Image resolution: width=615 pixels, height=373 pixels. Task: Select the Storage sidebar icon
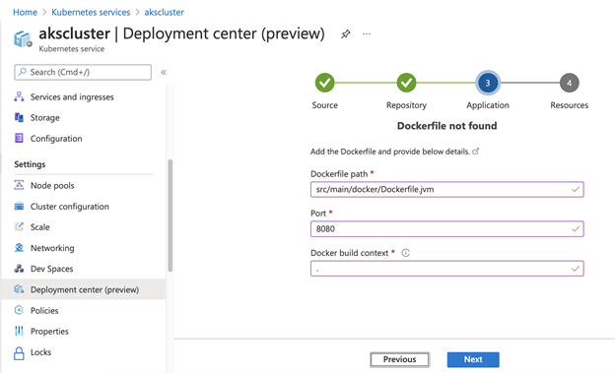click(19, 117)
